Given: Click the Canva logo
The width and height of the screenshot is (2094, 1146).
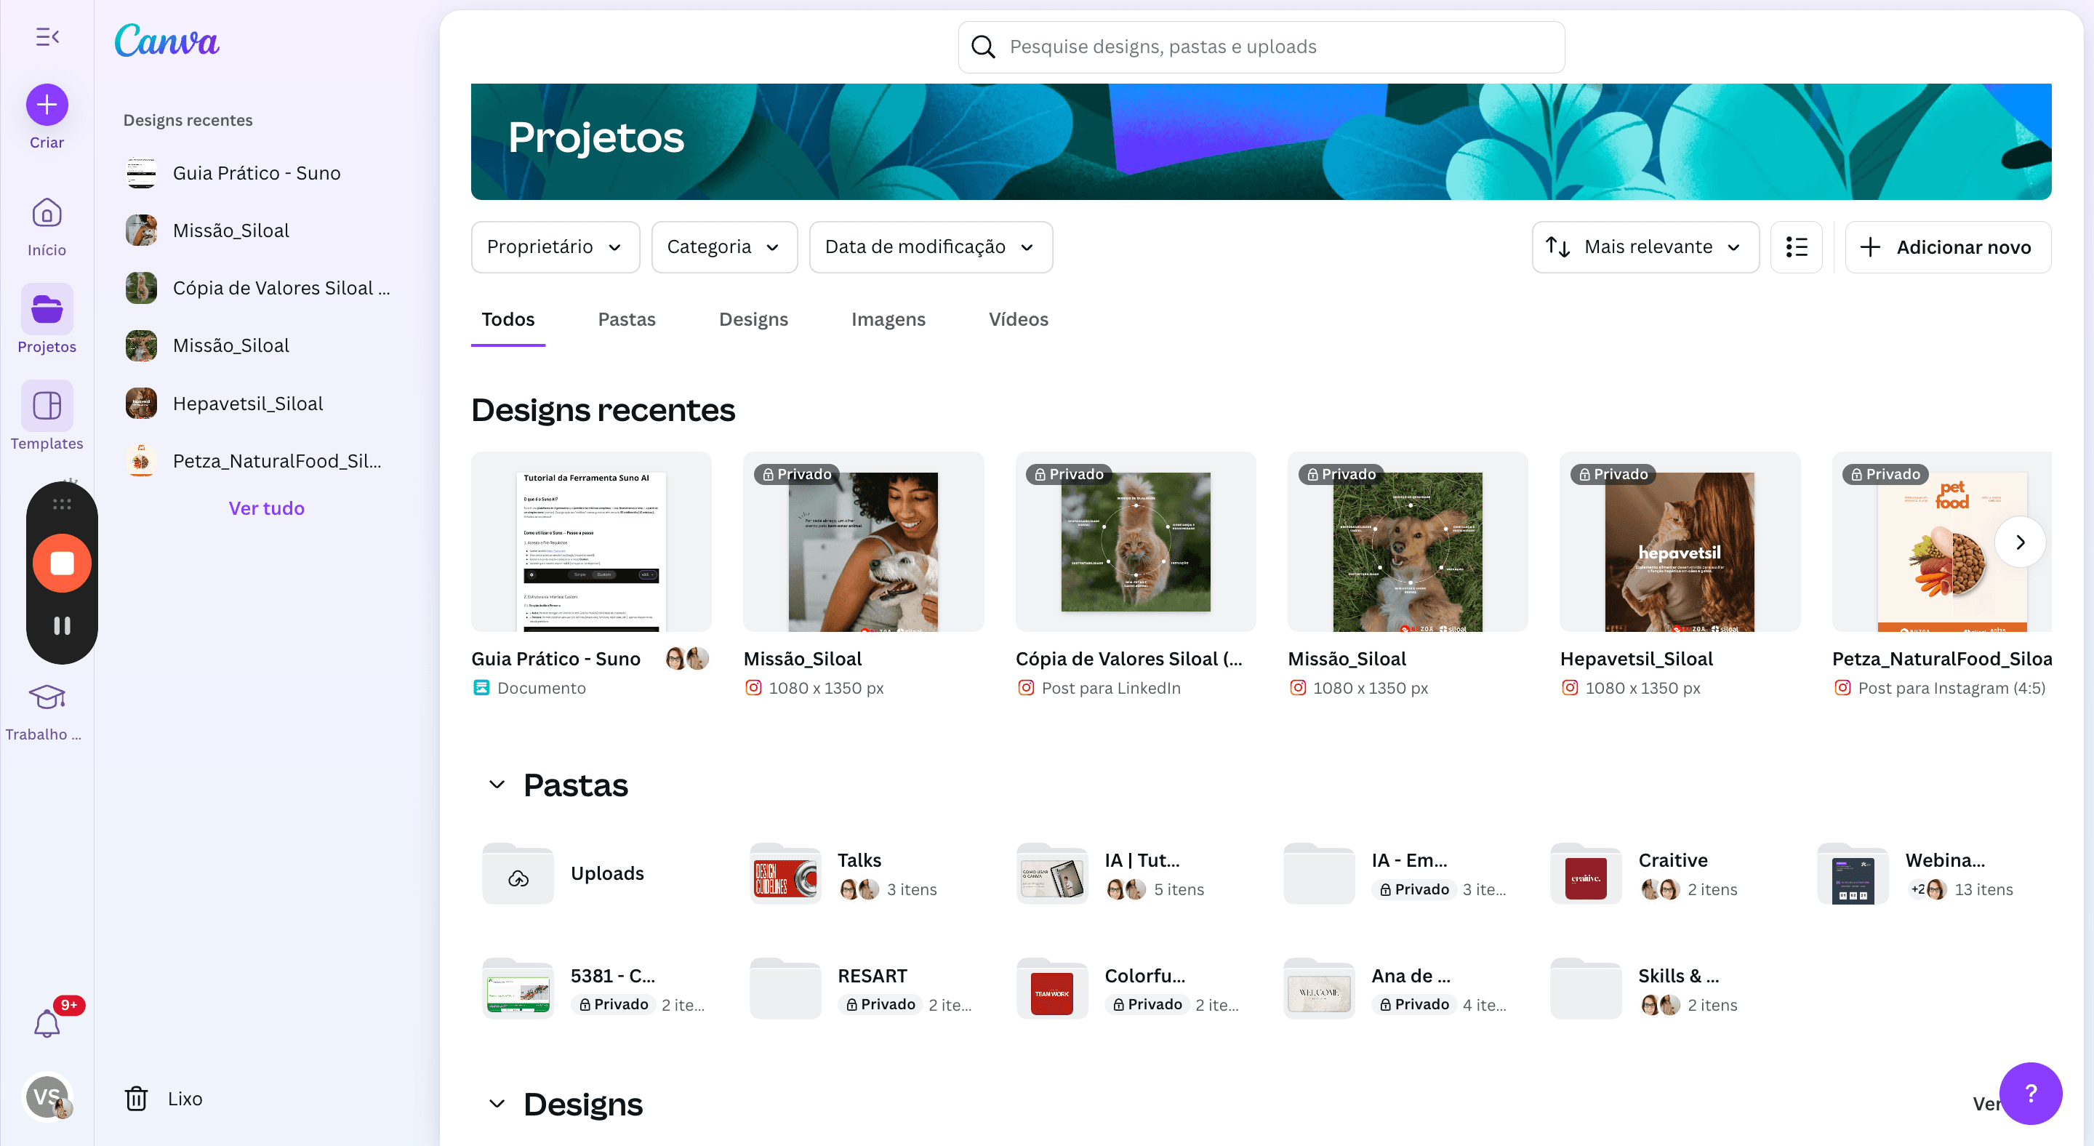Looking at the screenshot, I should (167, 41).
